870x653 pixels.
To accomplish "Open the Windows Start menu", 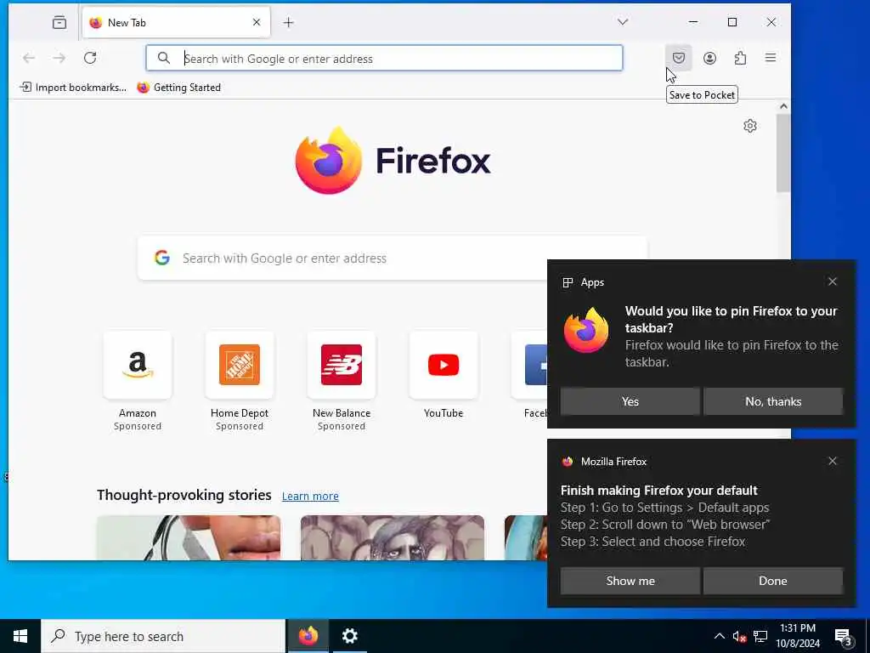I will (x=20, y=636).
